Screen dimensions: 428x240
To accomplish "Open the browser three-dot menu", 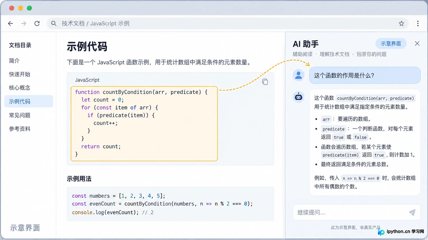I will (x=418, y=23).
